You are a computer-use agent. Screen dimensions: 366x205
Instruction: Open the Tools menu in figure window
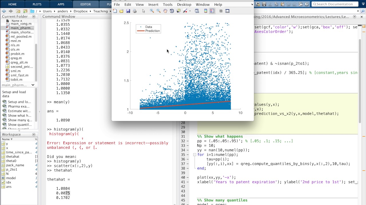(x=168, y=5)
